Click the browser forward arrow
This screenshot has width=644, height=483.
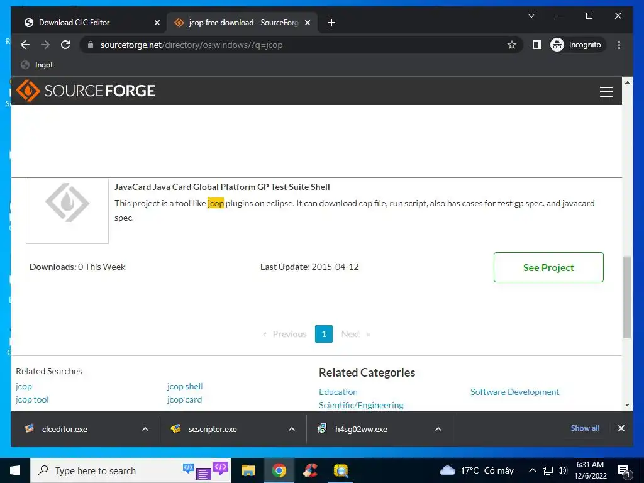[x=45, y=45]
